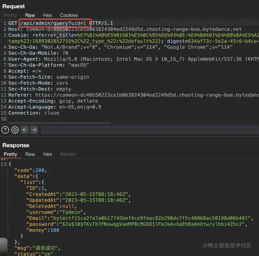Go to next search match arrow
The image size is (259, 256).
34,130
